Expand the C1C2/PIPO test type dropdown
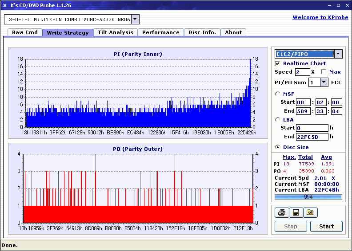The image size is (352, 251). point(338,54)
